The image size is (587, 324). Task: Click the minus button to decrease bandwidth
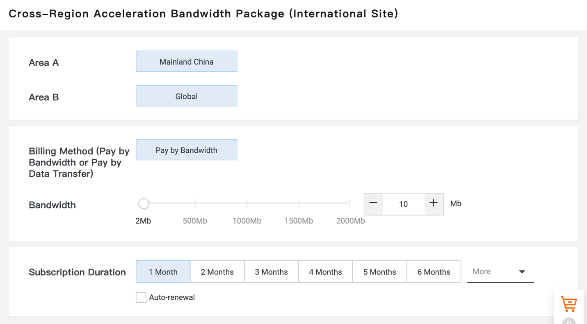(x=373, y=204)
